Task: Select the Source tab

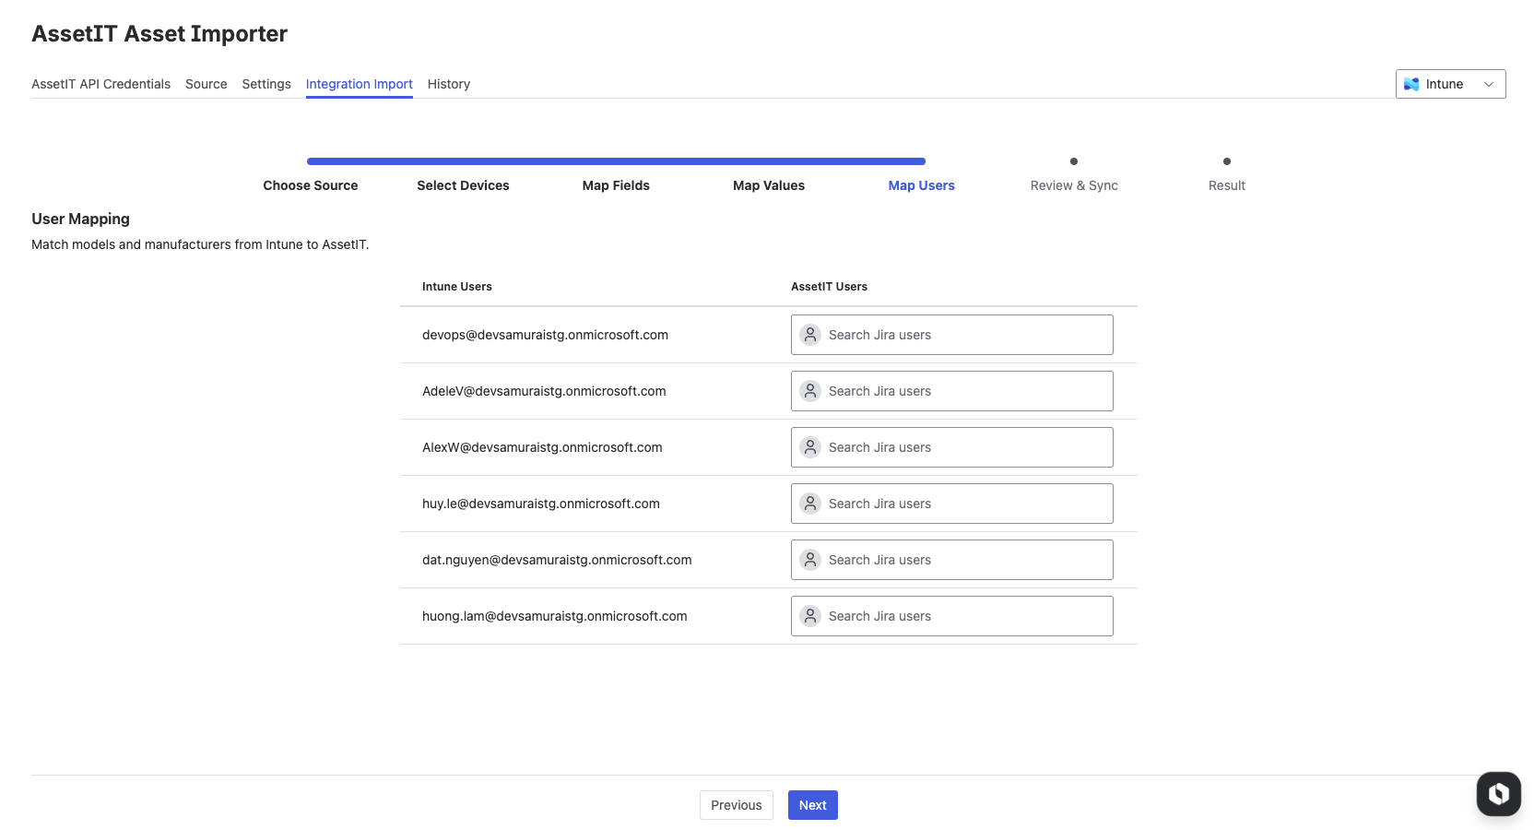Action: pyautogui.click(x=206, y=84)
